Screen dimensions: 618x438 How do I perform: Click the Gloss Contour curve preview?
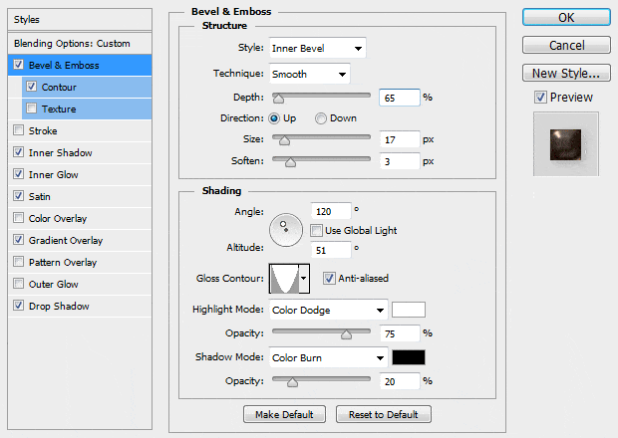click(x=283, y=278)
